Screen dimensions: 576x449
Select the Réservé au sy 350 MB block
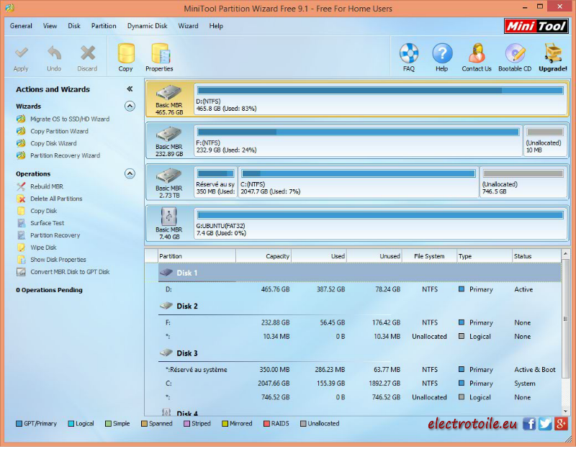click(x=215, y=182)
